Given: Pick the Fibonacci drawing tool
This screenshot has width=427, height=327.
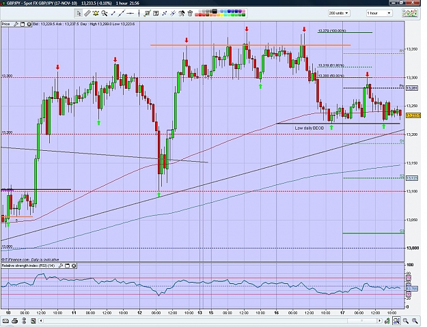Looking at the screenshot, I should [148, 13].
